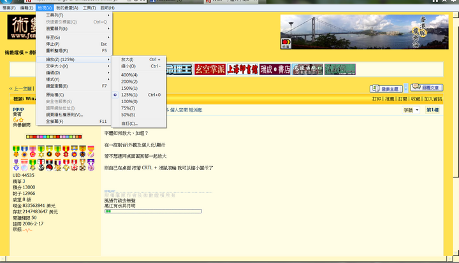459x263 pixels.
Task: Click the 個人空間 personal space link
Action: [x=178, y=110]
